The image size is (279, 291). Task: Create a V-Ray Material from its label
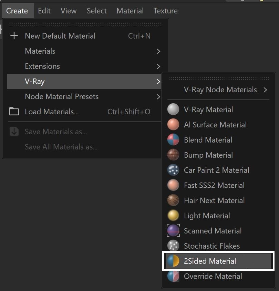208,110
